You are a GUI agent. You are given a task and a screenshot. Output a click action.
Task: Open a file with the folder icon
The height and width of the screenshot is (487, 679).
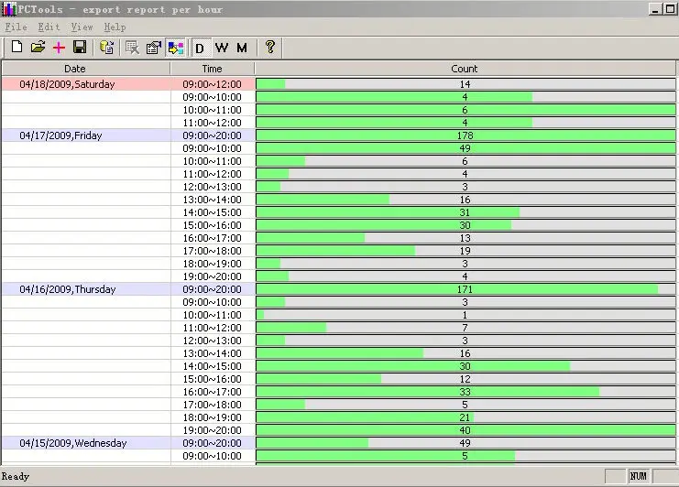point(38,47)
